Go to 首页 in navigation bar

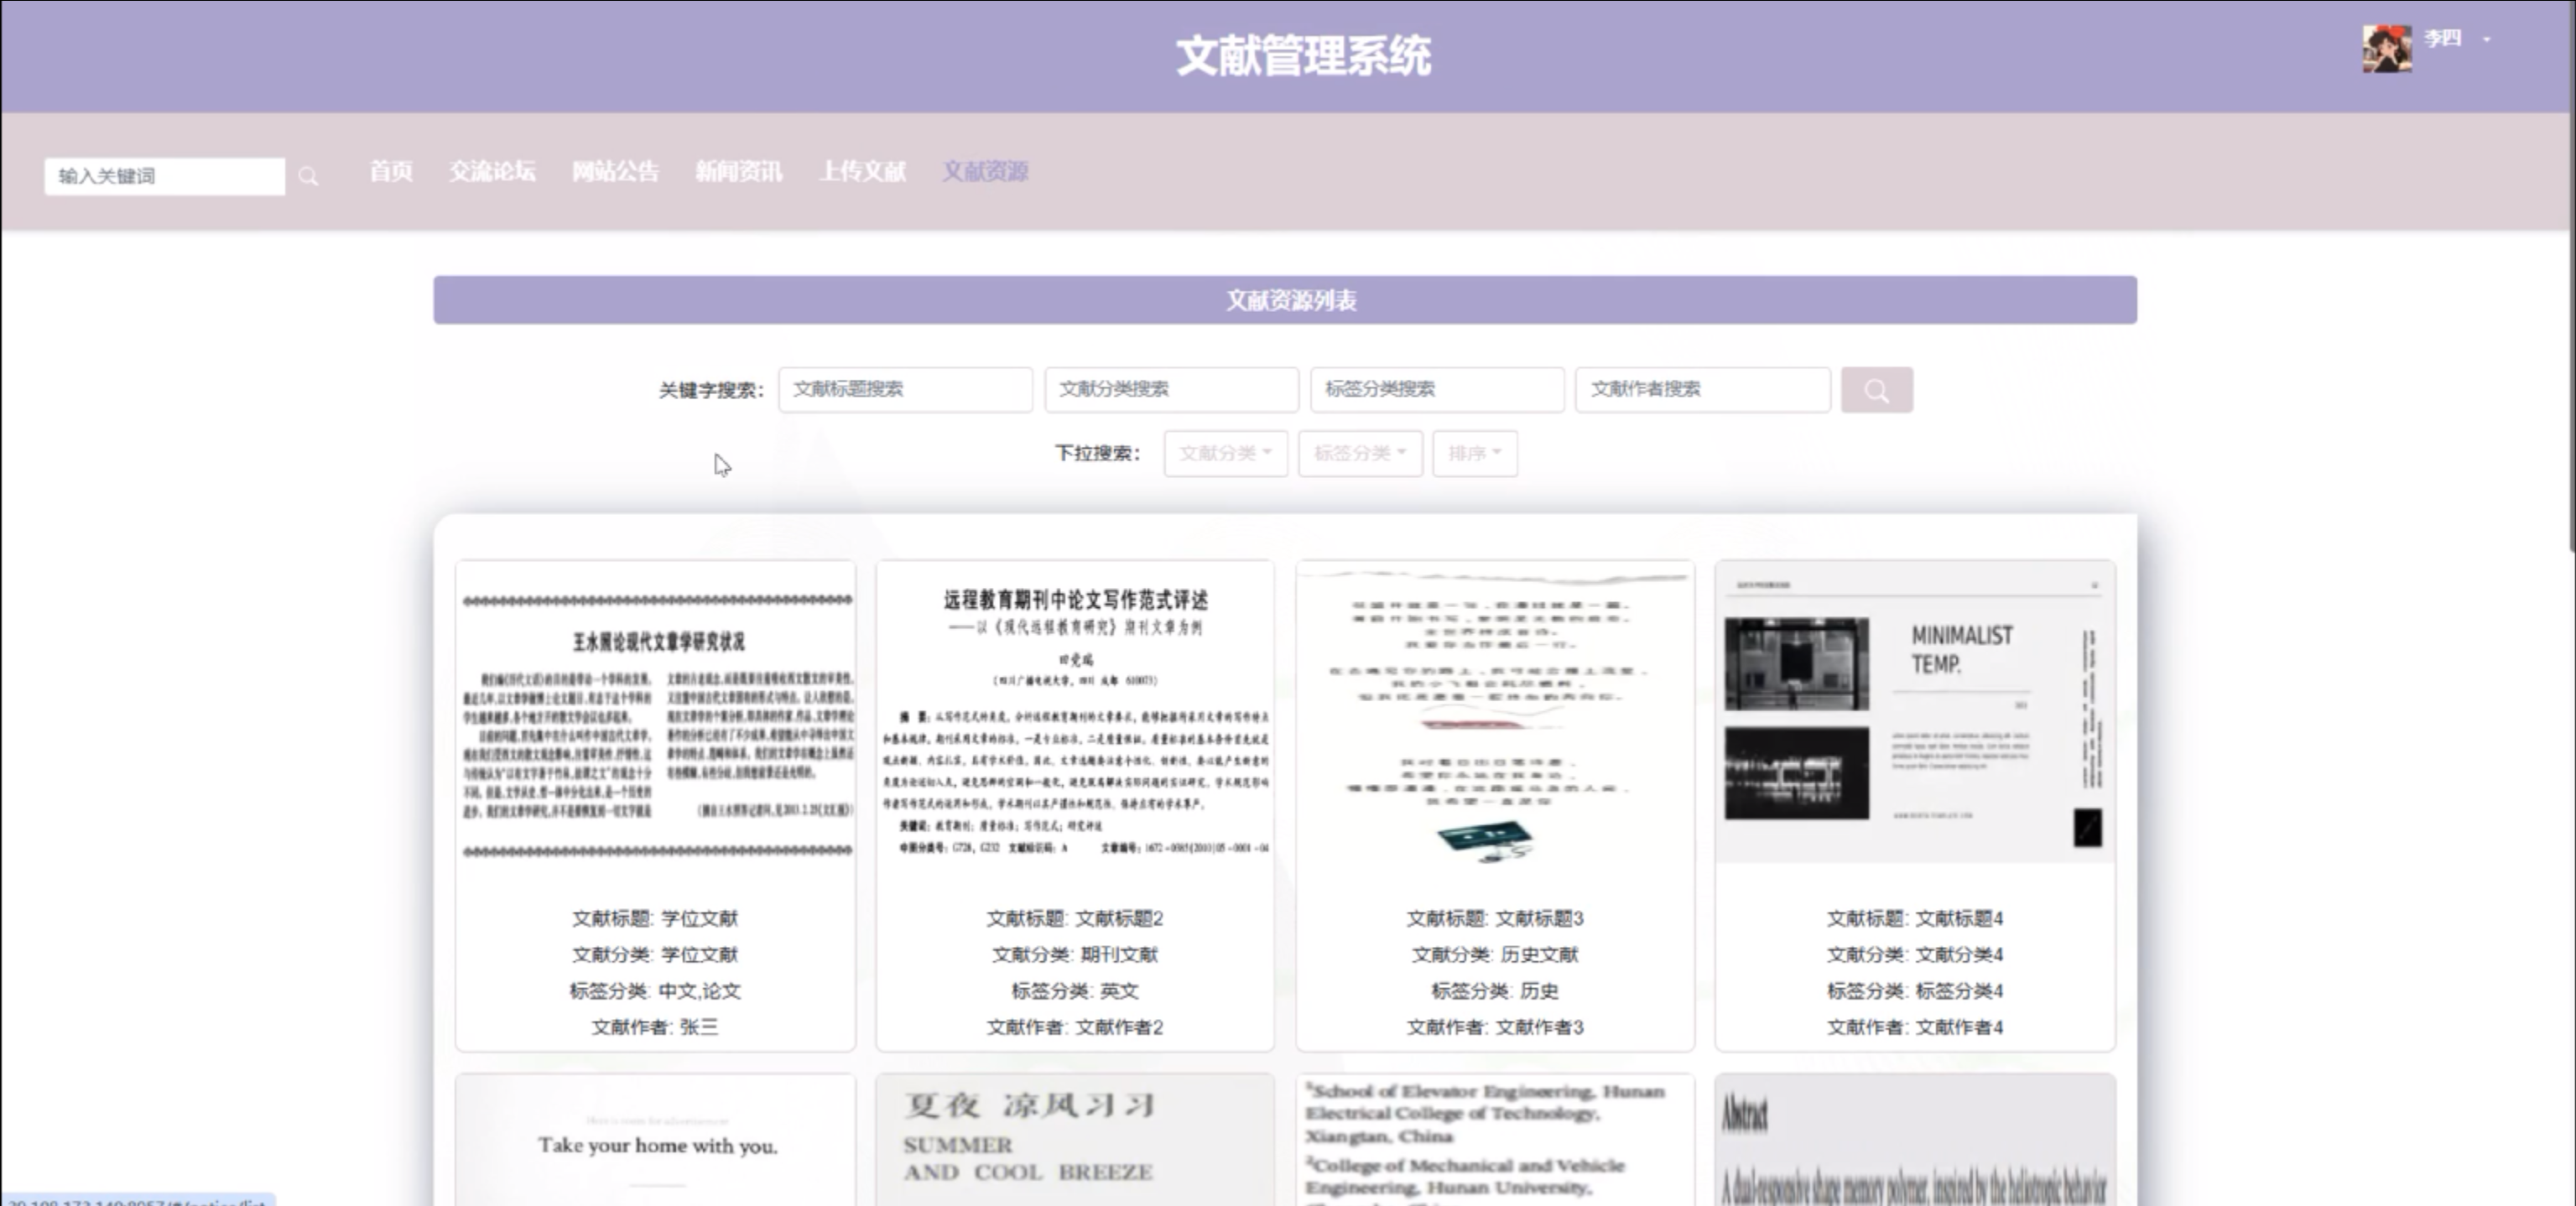coord(390,172)
